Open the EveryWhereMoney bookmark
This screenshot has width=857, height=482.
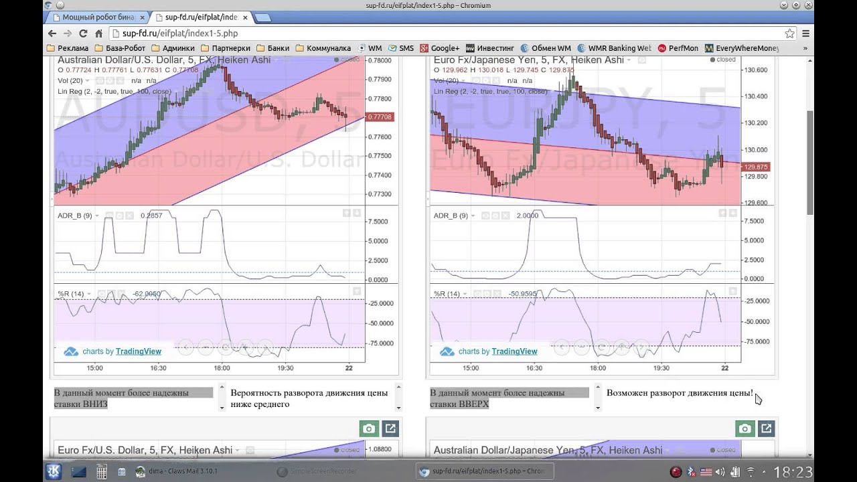pos(741,48)
